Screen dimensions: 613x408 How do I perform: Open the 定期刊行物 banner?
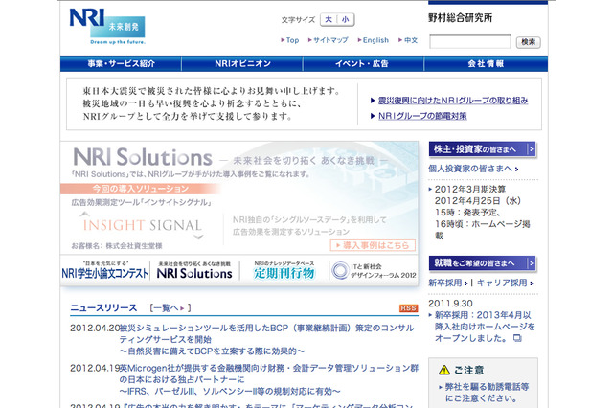pyautogui.click(x=284, y=270)
